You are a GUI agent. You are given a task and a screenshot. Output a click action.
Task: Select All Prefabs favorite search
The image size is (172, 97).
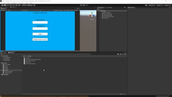click(7, 60)
